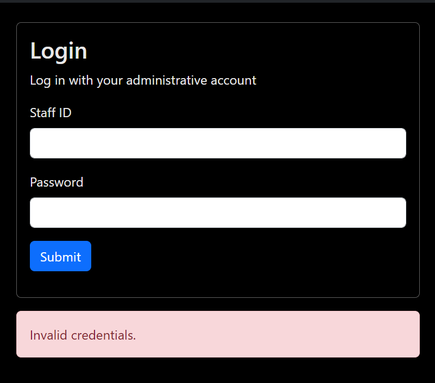Click the "Invalid credentials." alert message
This screenshot has width=435, height=383.
tap(83, 335)
